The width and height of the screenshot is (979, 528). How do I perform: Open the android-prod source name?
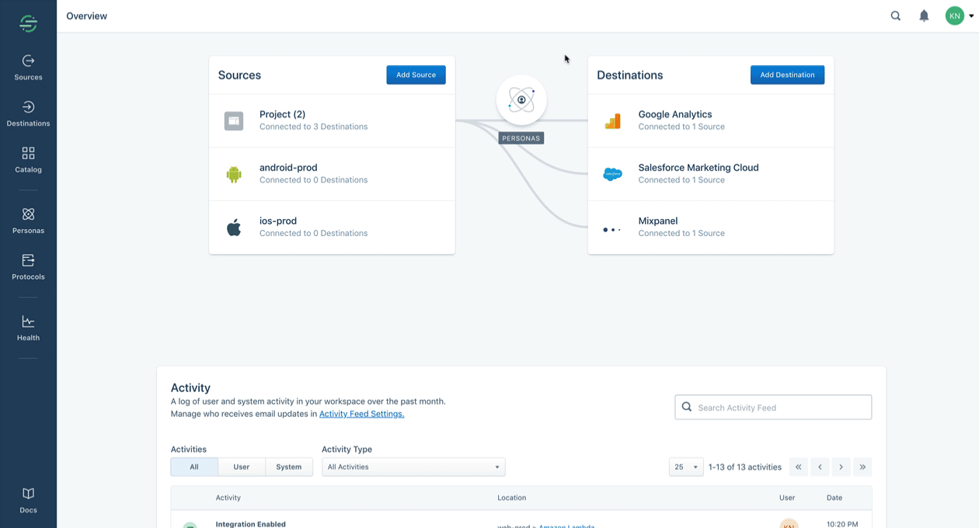[288, 168]
